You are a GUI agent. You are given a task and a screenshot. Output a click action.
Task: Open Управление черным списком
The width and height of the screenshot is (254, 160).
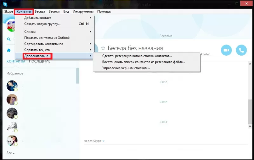(x=146, y=68)
